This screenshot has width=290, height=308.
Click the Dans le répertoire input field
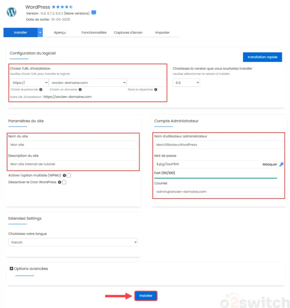coord(147,83)
